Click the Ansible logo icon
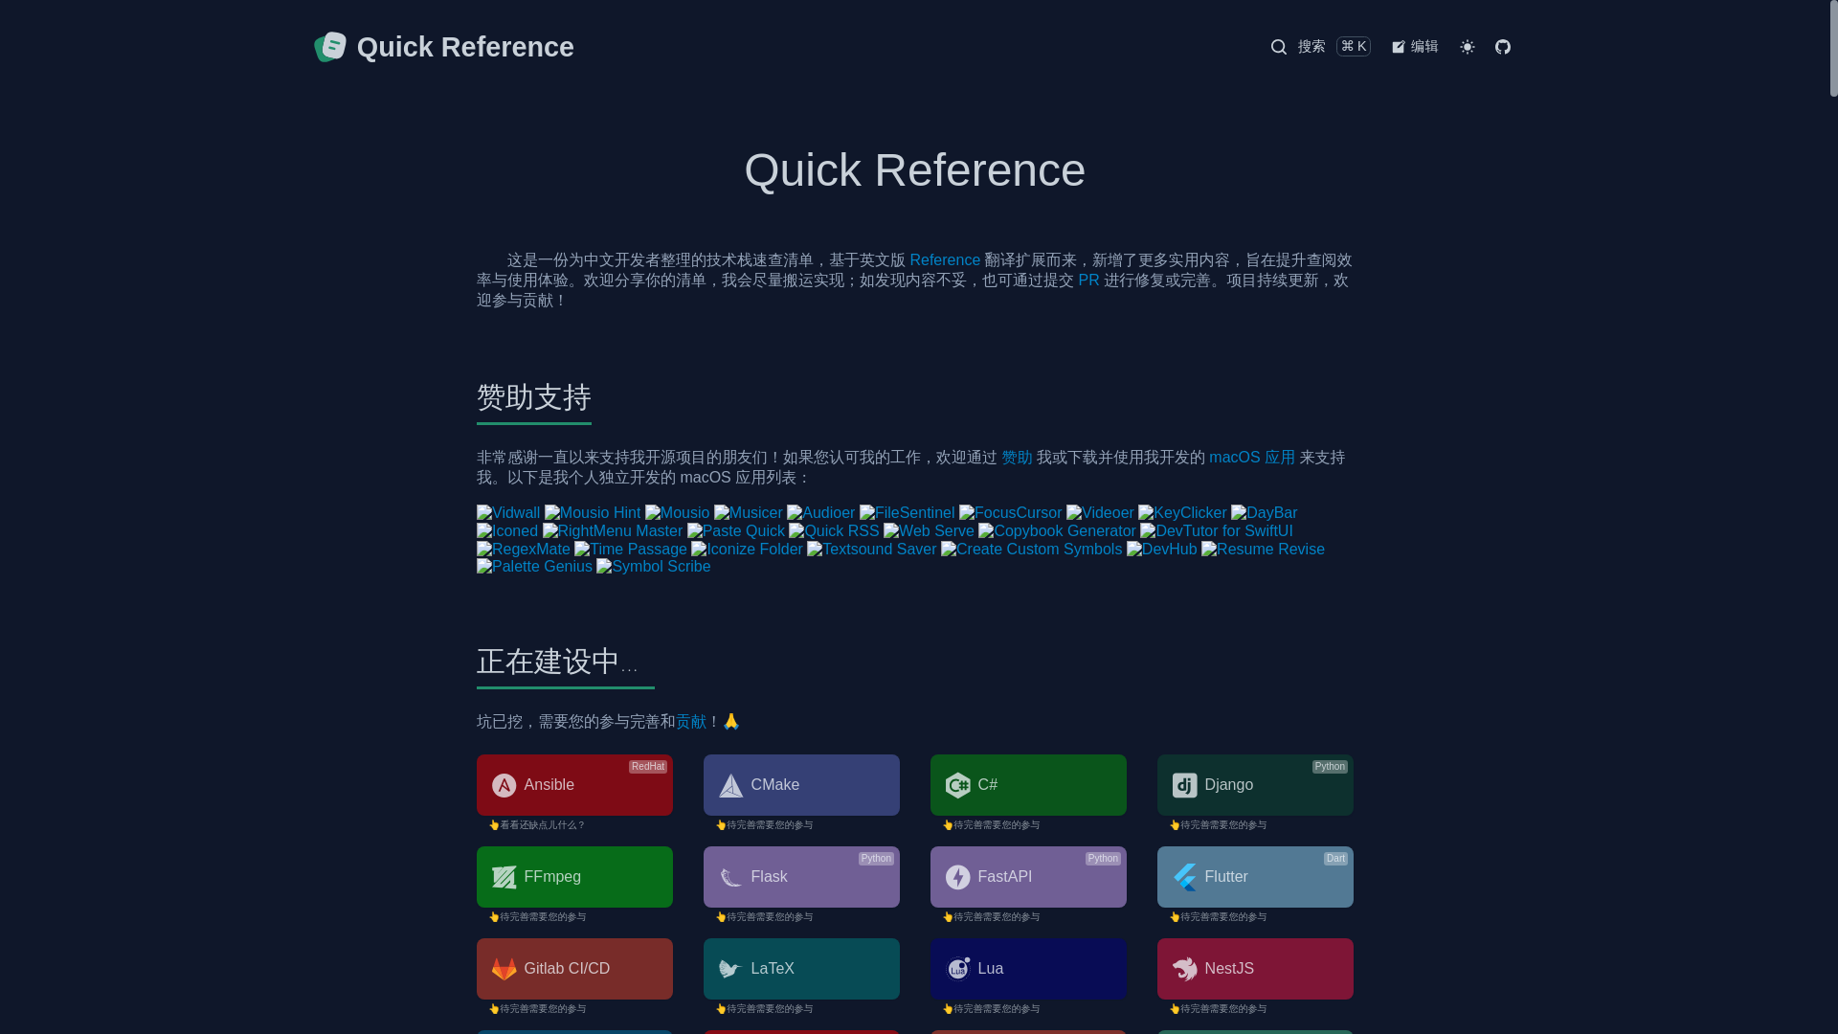Viewport: 1838px width, 1034px height. [504, 786]
